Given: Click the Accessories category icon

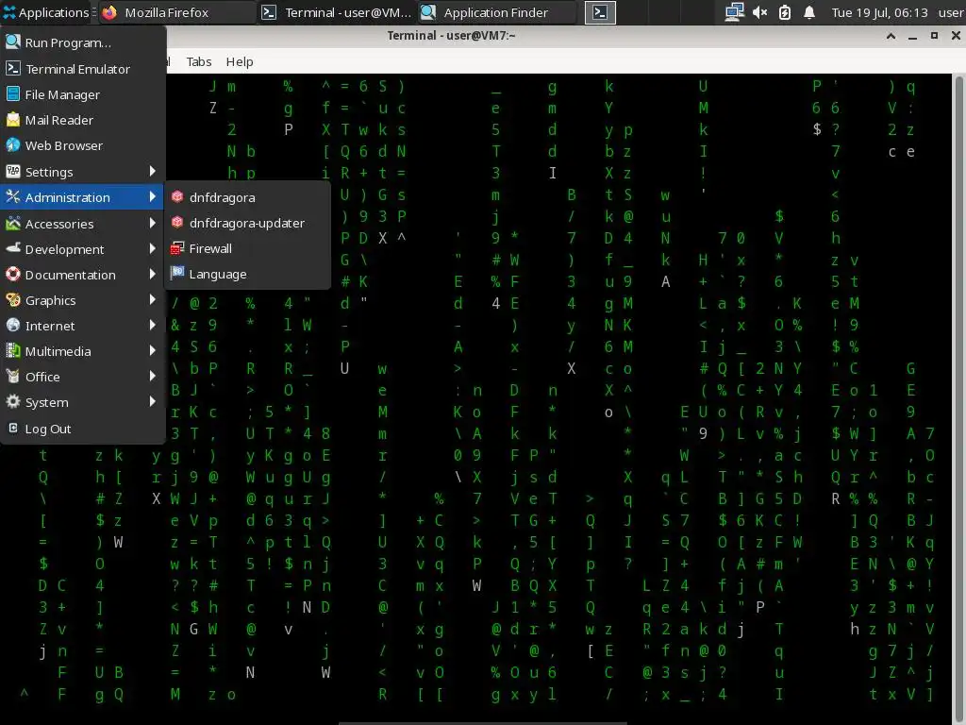Looking at the screenshot, I should pyautogui.click(x=12, y=223).
